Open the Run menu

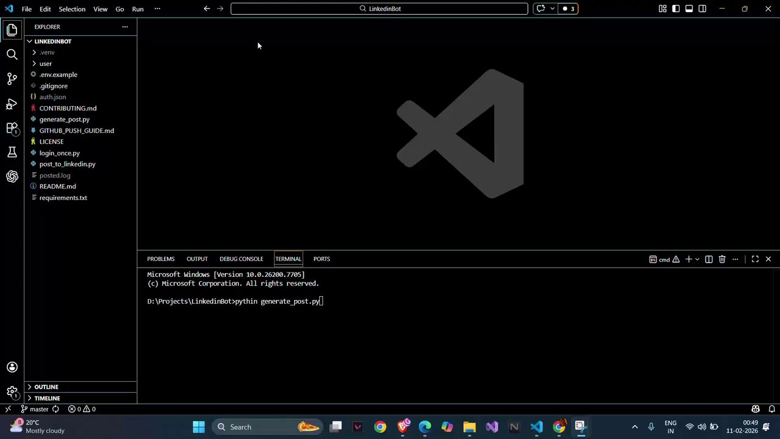[138, 9]
